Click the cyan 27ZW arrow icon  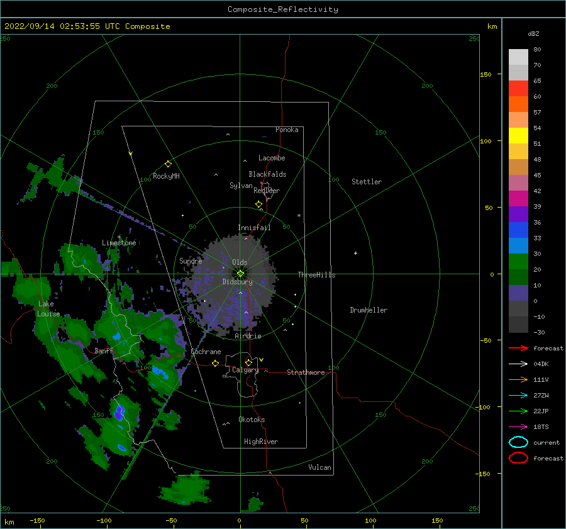[518, 396]
